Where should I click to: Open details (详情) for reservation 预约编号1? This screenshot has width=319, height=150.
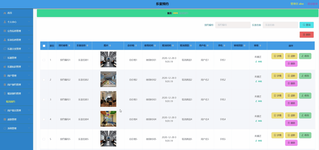click(x=277, y=56)
